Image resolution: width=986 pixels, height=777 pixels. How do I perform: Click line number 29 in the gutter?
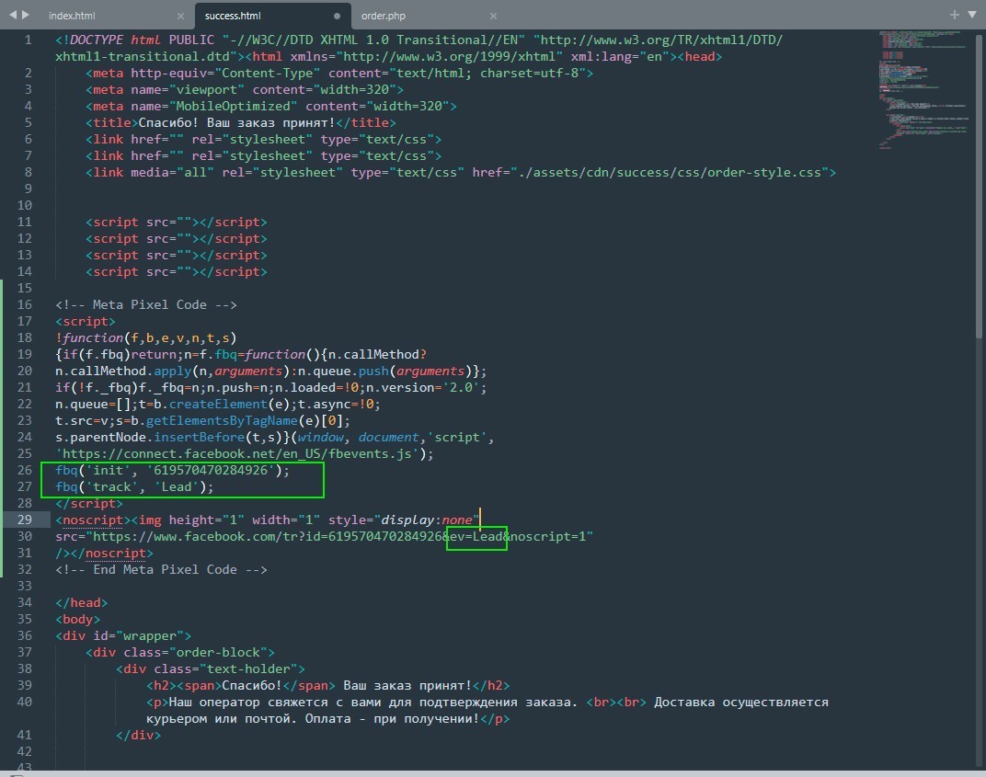pyautogui.click(x=25, y=520)
